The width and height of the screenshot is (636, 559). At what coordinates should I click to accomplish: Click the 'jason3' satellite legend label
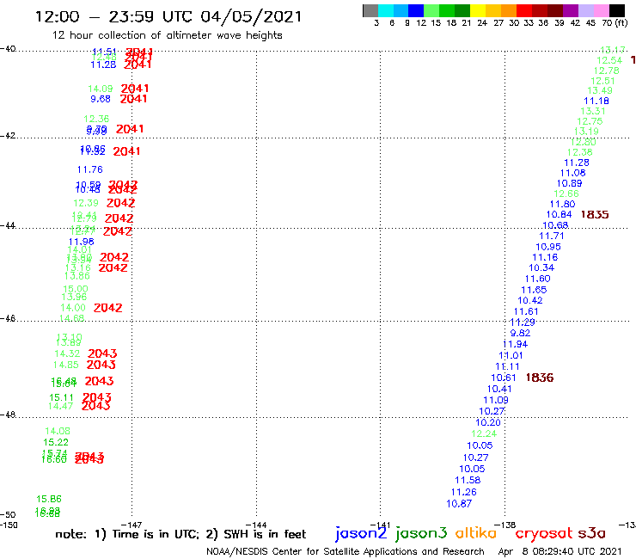point(421,533)
